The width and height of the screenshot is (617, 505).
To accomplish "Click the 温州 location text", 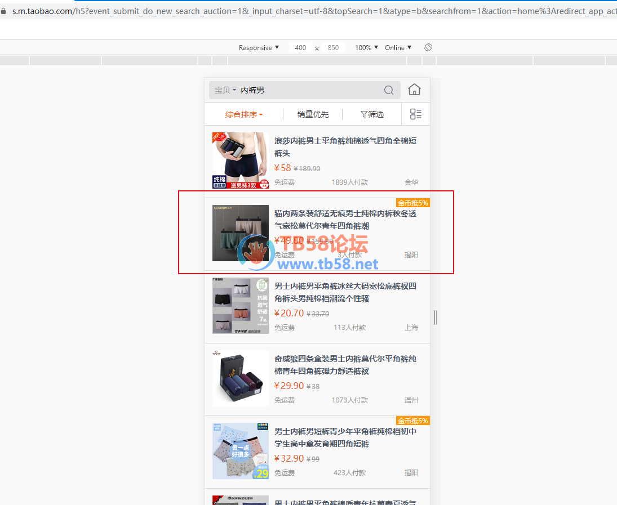I will [411, 400].
